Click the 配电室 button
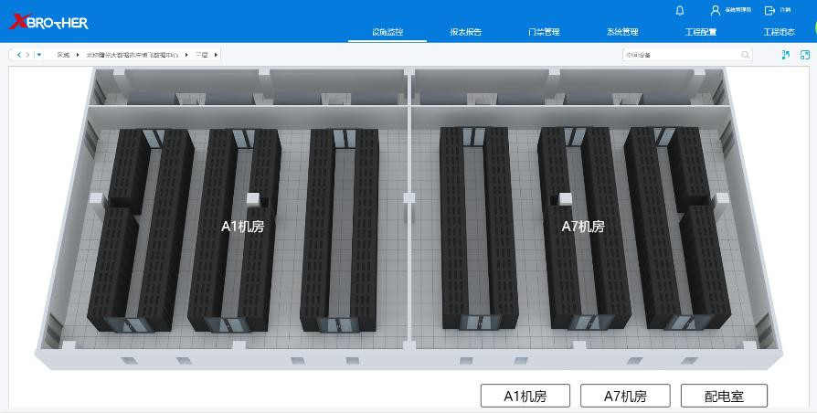This screenshot has width=817, height=413. pos(724,397)
